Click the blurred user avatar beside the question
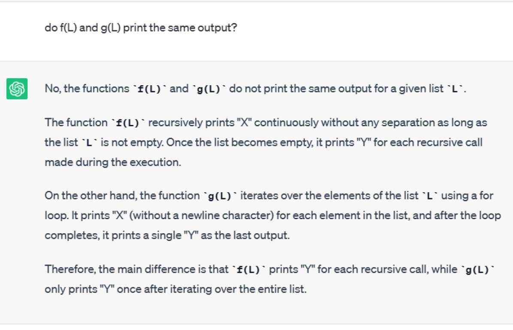The height and width of the screenshot is (330, 513). (x=17, y=28)
